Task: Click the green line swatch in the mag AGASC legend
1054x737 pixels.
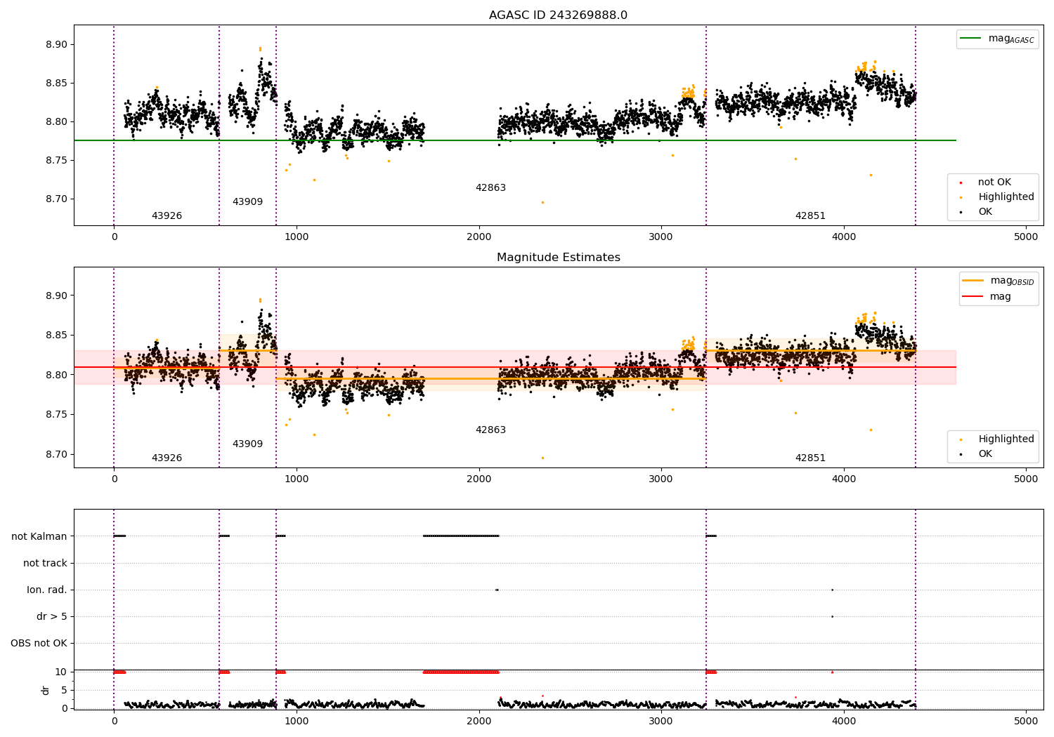Action: [971, 39]
